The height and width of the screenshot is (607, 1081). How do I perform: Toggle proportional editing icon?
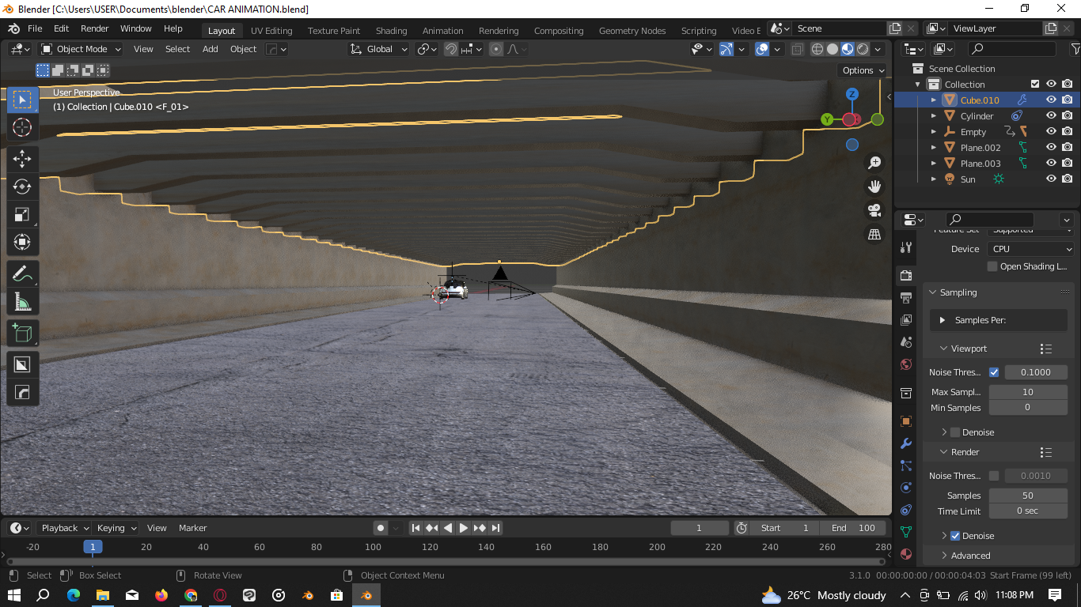(x=496, y=49)
